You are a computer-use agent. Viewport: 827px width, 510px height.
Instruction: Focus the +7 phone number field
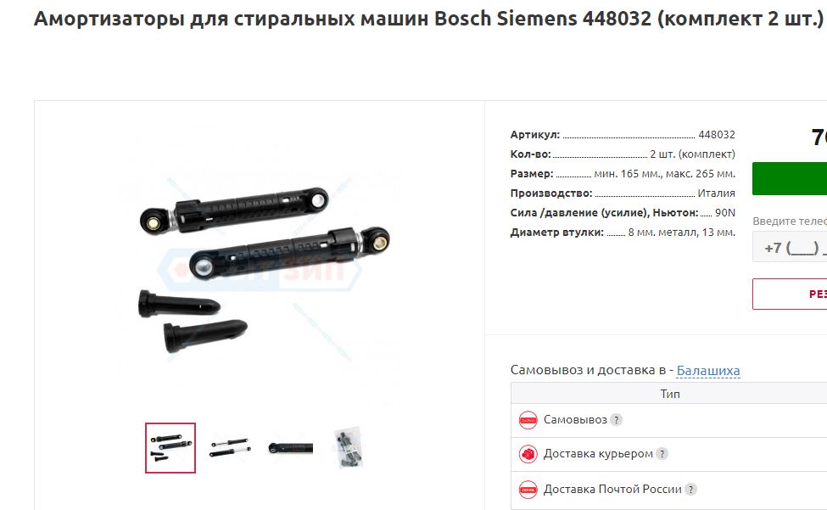[790, 246]
